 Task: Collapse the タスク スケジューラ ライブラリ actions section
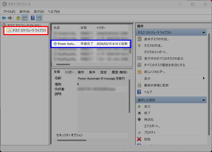204,33
